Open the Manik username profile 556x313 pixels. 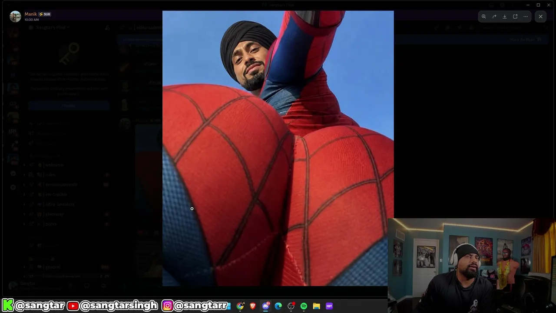pyautogui.click(x=30, y=14)
